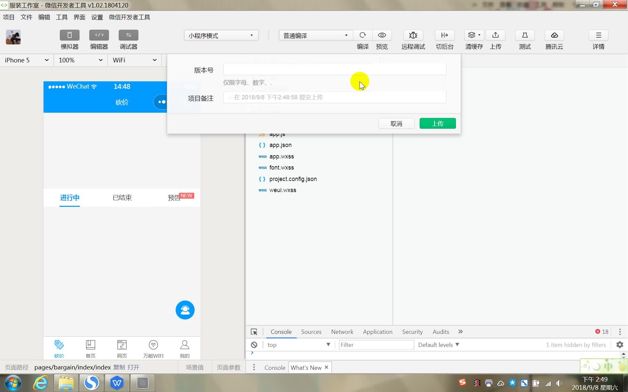Image resolution: width=628 pixels, height=392 pixels.
Task: Open the Default levels dropdown
Action: coord(438,345)
